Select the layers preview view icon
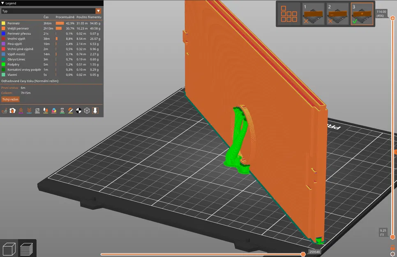 pos(26,248)
